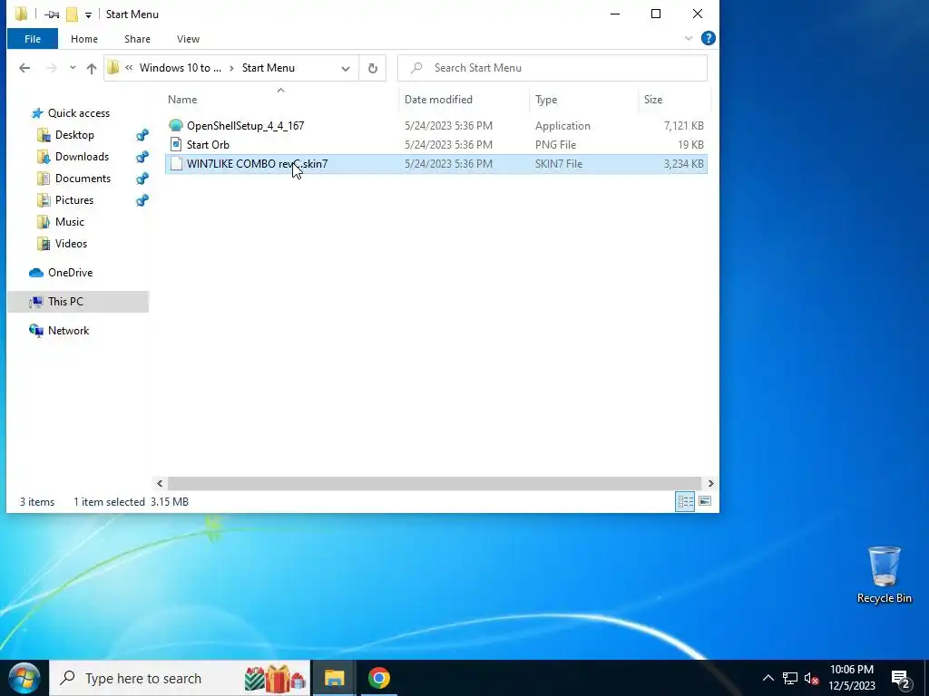Expand the ribbon with the chevron
Screen dimensions: 929x696
689,38
